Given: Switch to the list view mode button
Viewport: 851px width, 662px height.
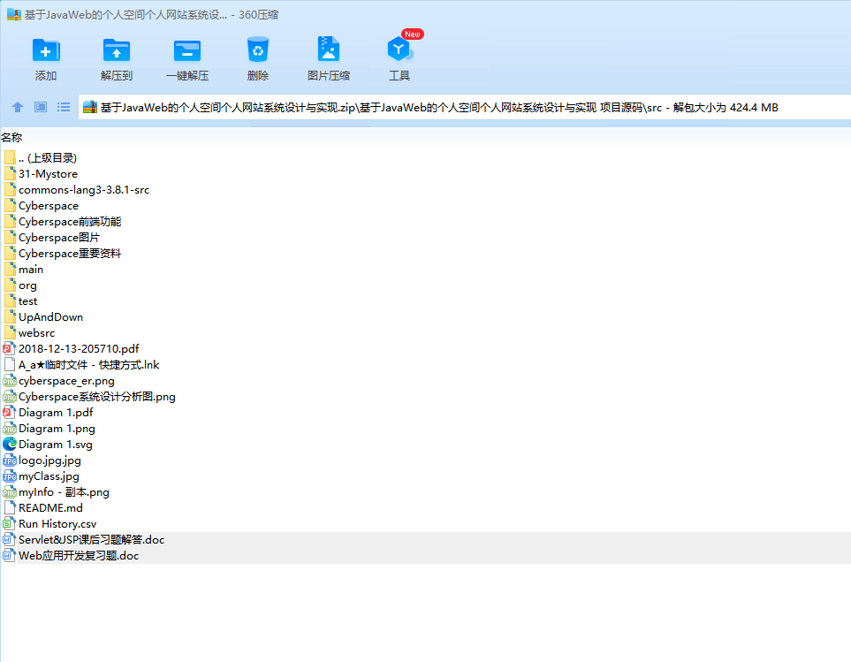Looking at the screenshot, I should (64, 107).
